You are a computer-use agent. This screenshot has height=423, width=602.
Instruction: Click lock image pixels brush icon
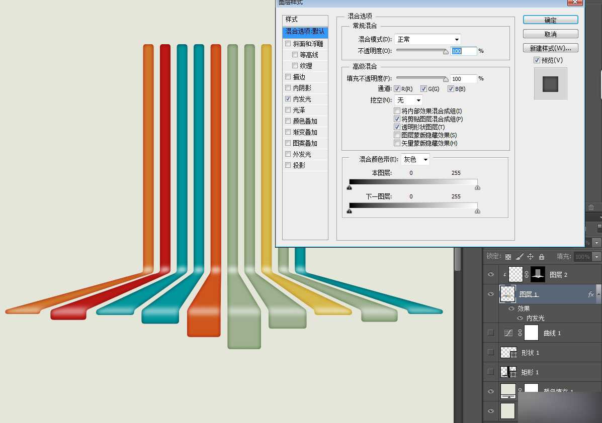[519, 257]
